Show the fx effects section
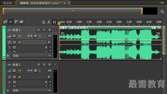 pos(11,22)
